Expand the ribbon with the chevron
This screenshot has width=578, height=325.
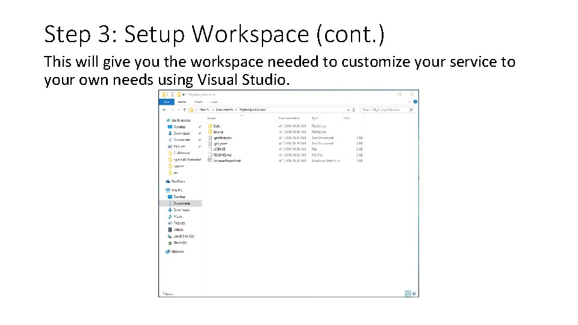click(x=409, y=102)
